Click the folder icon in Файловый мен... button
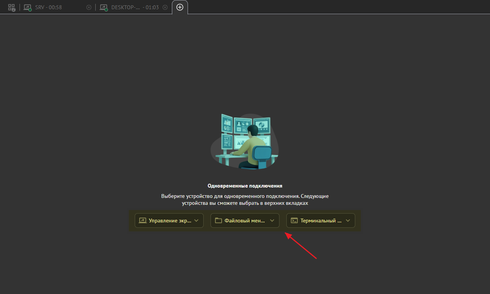Image resolution: width=490 pixels, height=294 pixels. pos(218,220)
